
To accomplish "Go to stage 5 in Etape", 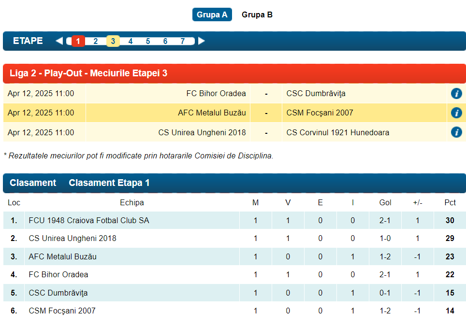I will pyautogui.click(x=148, y=42).
